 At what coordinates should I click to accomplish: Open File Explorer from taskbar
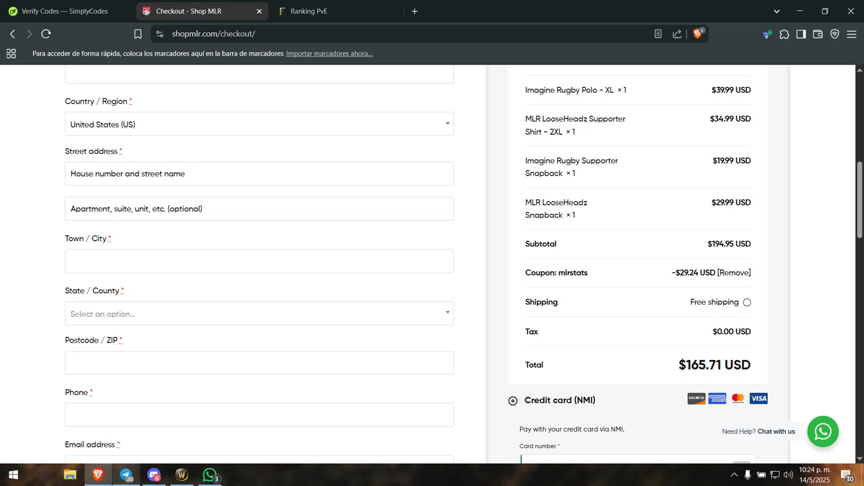70,475
